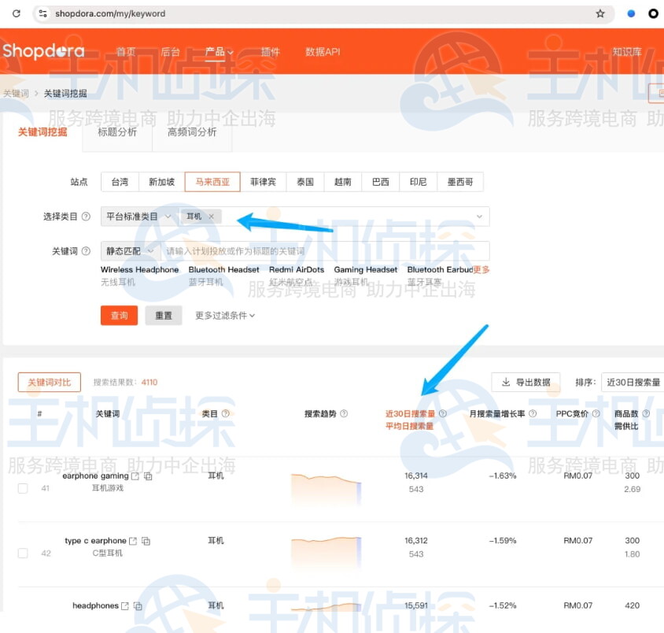Open the 静态匹配 match type dropdown
This screenshot has height=633, width=664.
[127, 250]
